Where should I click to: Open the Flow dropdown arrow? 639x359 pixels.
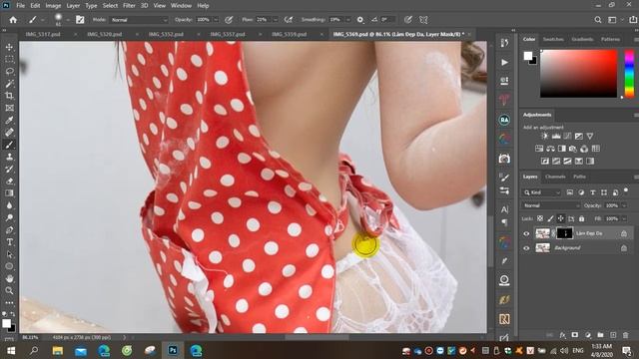(x=276, y=20)
